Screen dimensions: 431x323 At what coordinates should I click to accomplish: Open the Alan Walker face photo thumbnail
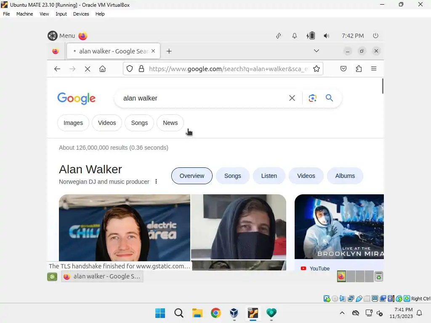125,228
